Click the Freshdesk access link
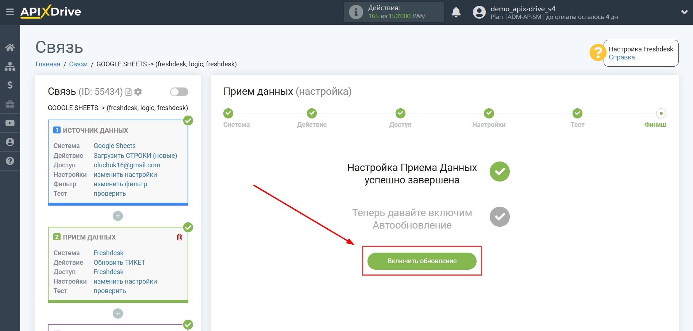693x331 pixels. (x=108, y=272)
